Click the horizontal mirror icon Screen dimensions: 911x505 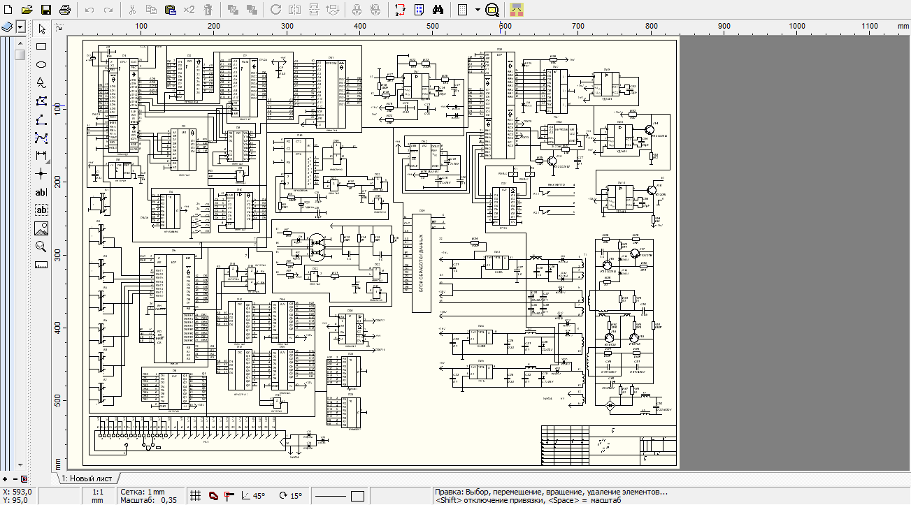click(x=295, y=10)
